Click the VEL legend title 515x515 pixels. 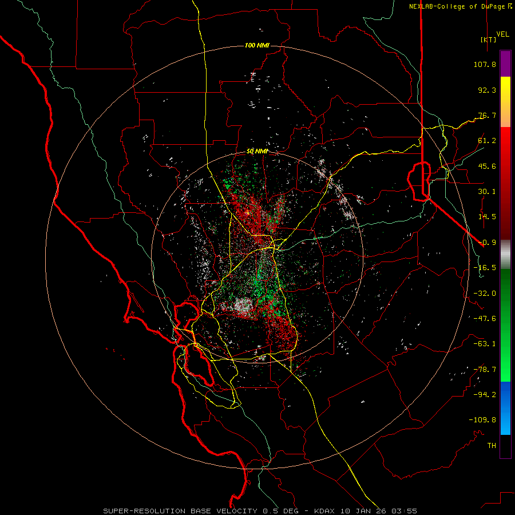[x=502, y=34]
